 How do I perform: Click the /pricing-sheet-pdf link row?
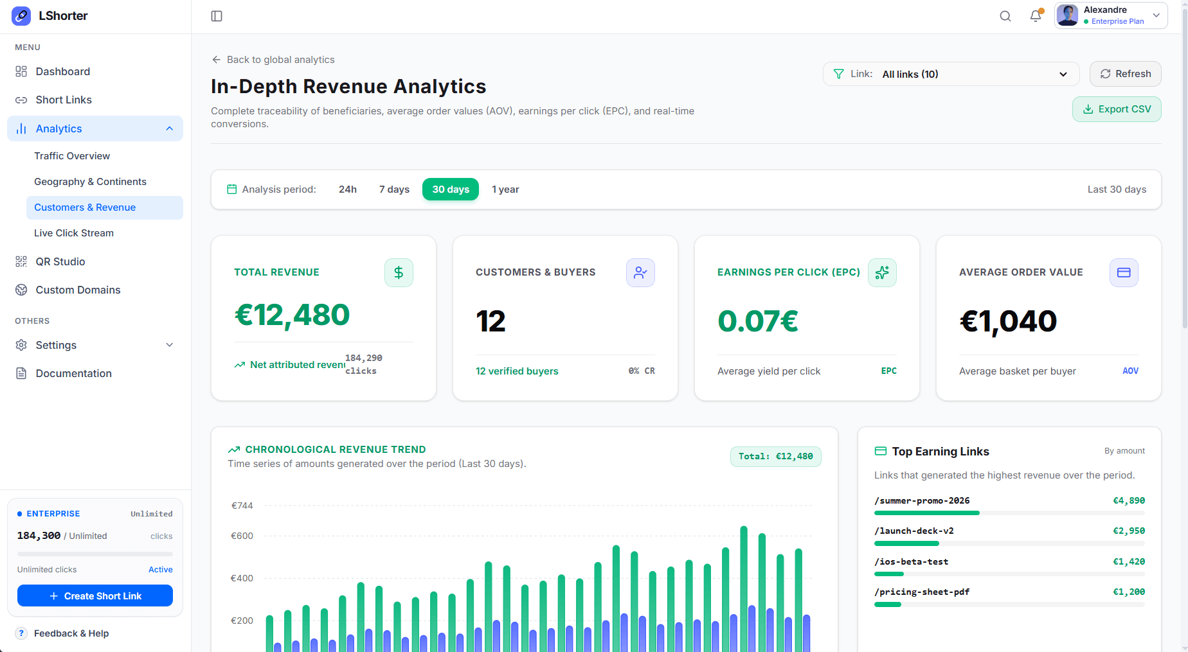tap(1009, 596)
